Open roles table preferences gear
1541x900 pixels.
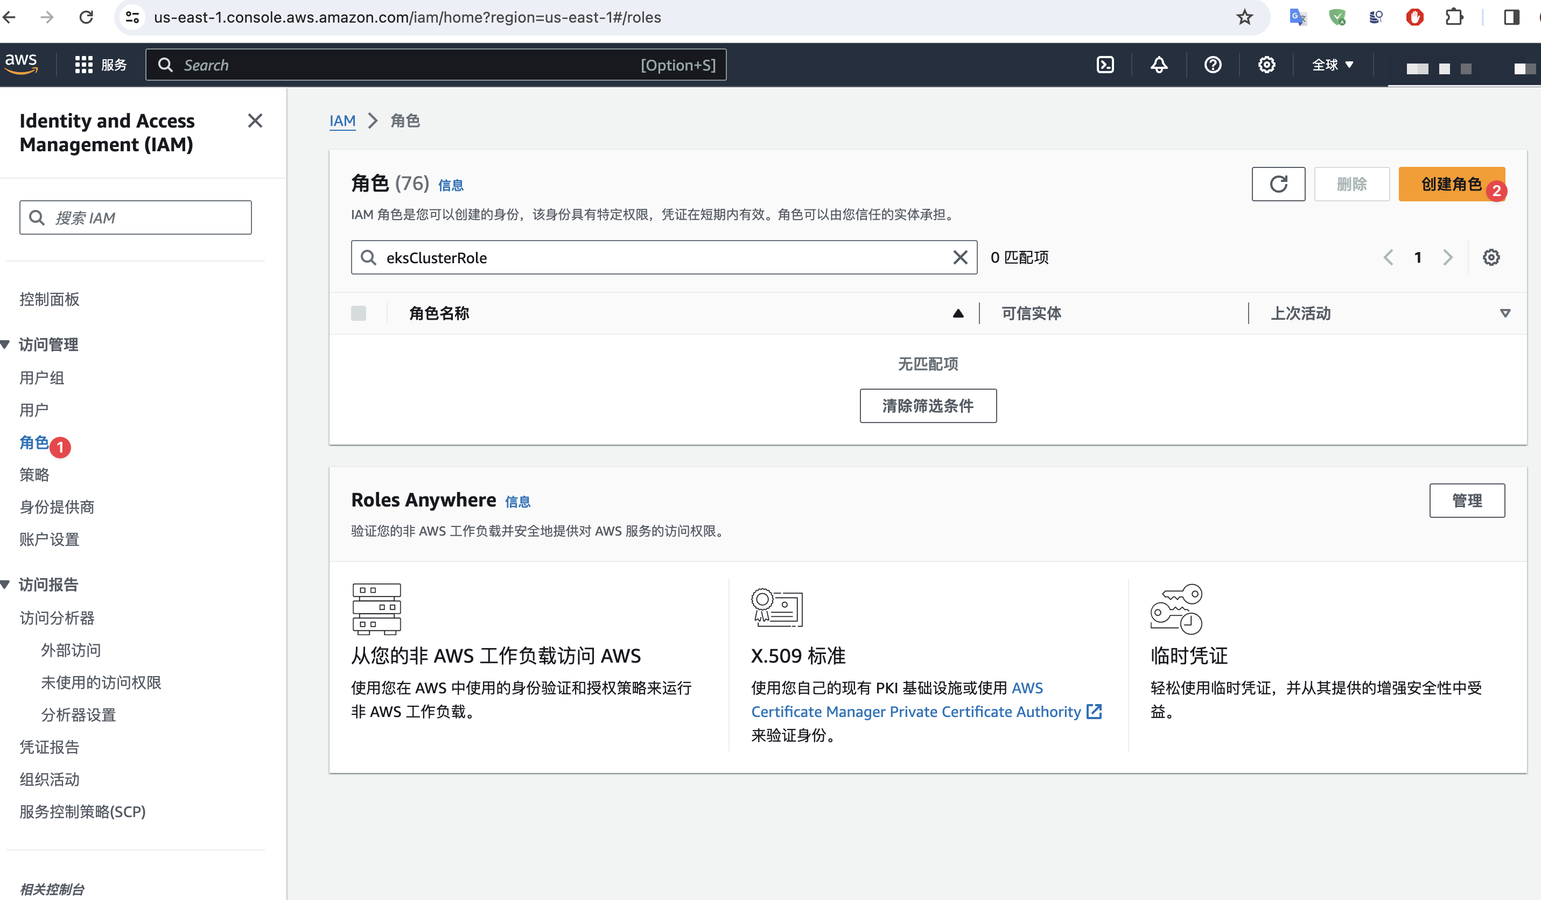pyautogui.click(x=1491, y=257)
